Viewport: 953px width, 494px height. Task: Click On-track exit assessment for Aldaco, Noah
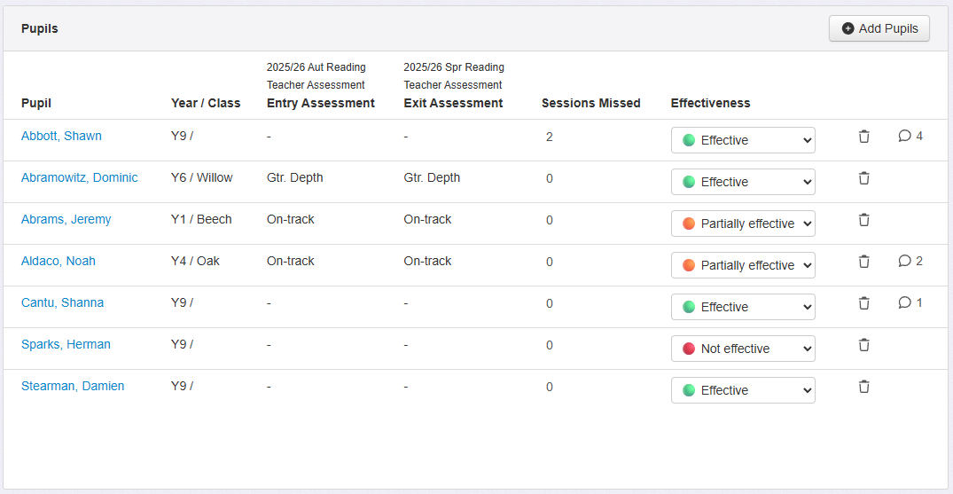pyautogui.click(x=427, y=261)
